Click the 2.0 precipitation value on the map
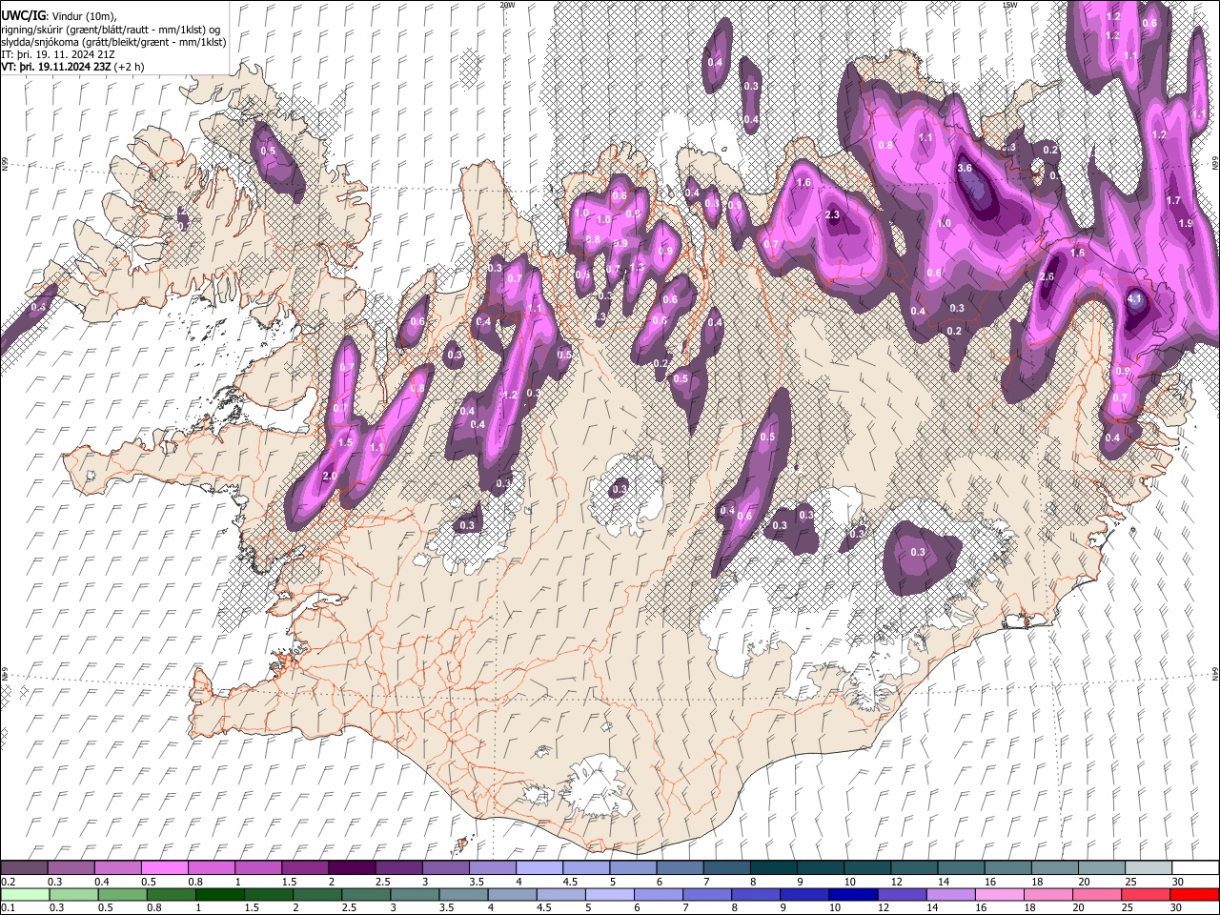The width and height of the screenshot is (1220, 915). 331,476
